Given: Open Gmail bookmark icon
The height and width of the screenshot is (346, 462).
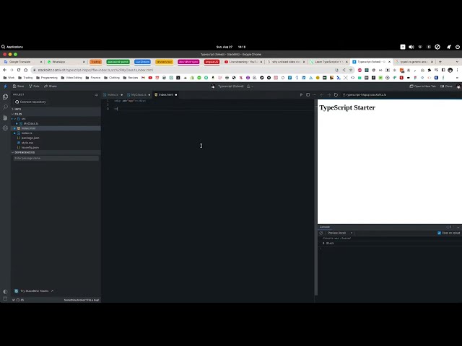Looking at the screenshot, I should pos(143,78).
